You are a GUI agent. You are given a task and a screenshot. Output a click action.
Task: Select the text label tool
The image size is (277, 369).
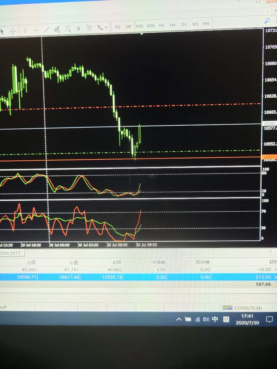point(89,28)
